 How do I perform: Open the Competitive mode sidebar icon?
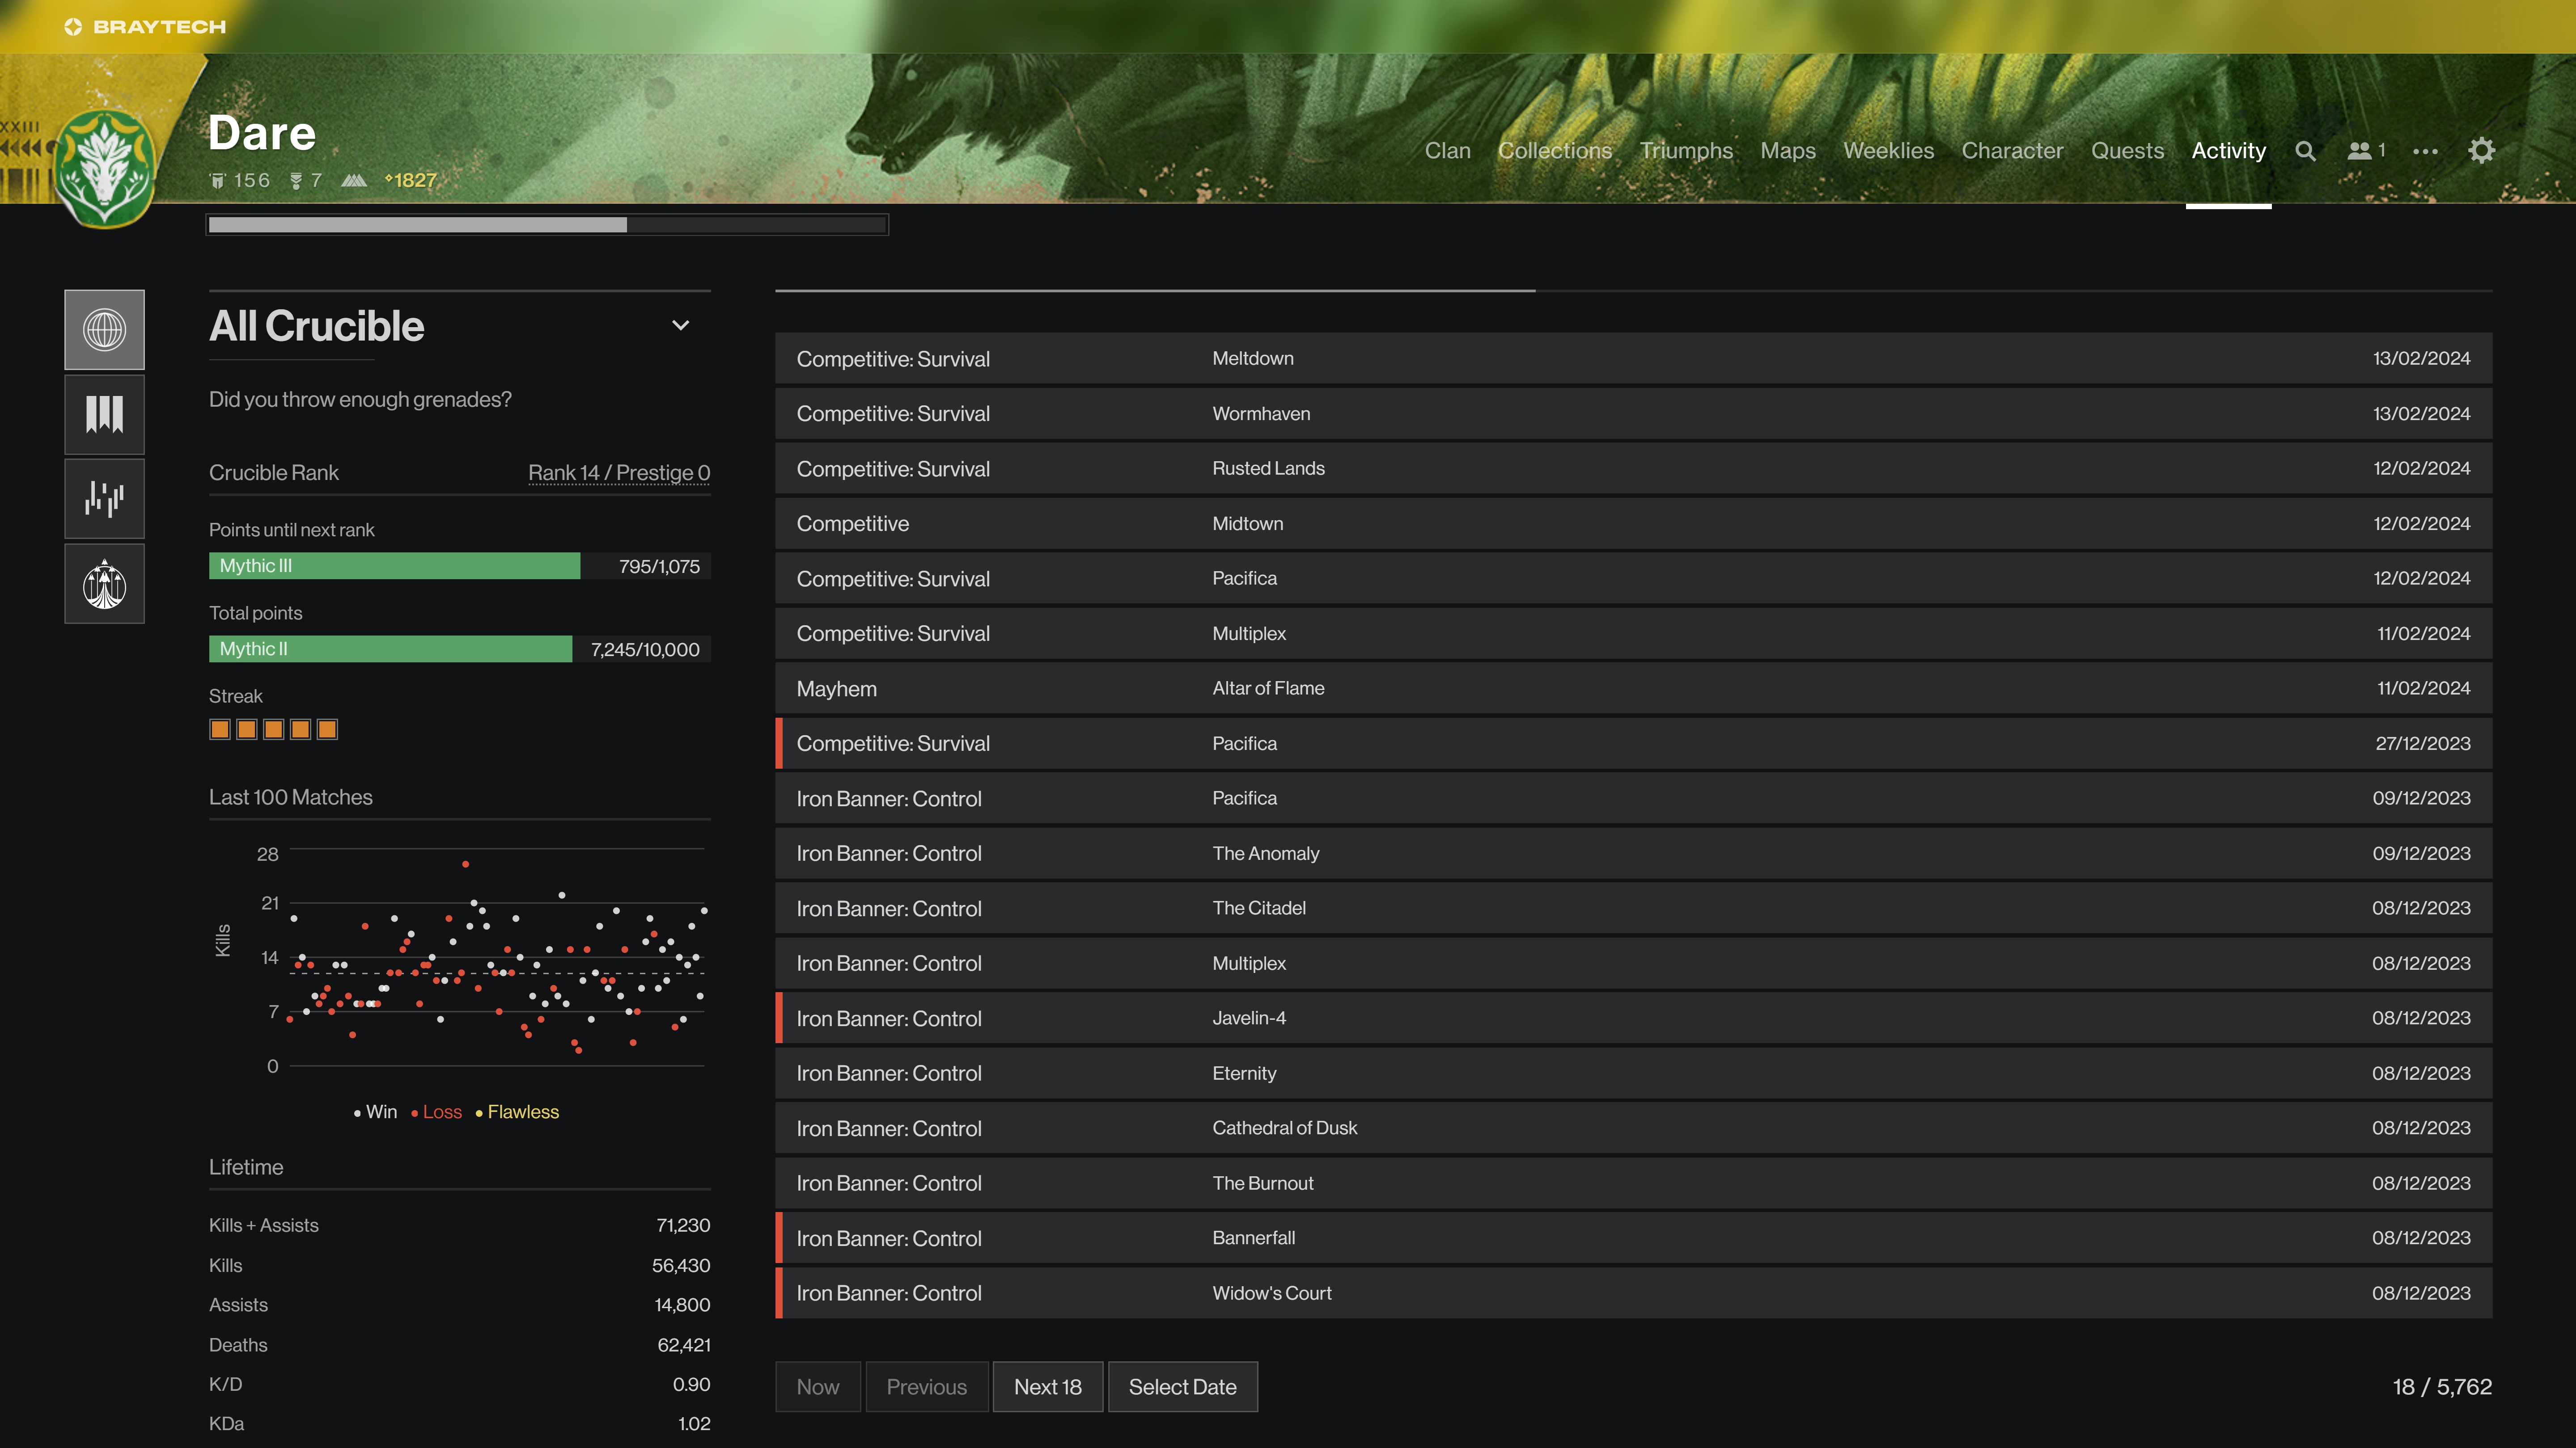coord(104,499)
